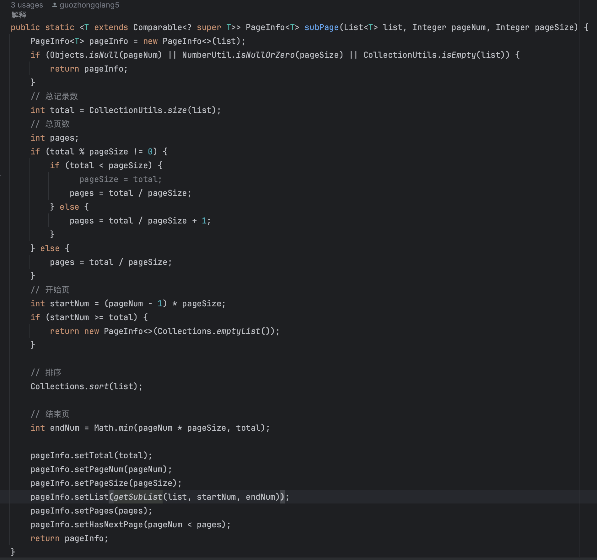This screenshot has width=597, height=560.
Task: Click the grayed-out 'pageSize = total;' statement
Action: (121, 179)
